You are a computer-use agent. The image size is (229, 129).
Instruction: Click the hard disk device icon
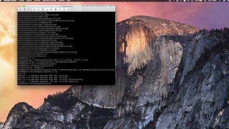click(x=43, y=9)
